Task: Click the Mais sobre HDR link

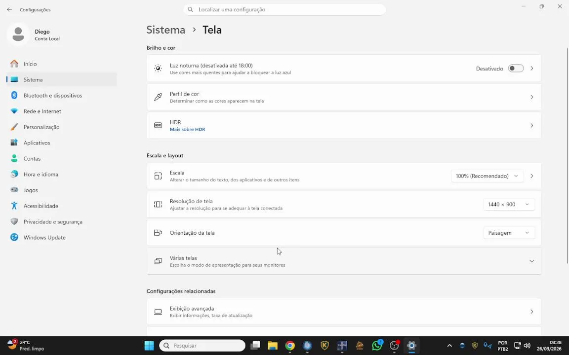Action: (x=187, y=129)
